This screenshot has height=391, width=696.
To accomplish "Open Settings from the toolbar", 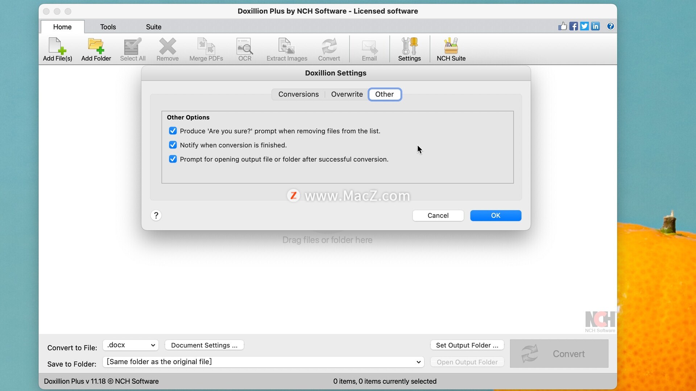I will pyautogui.click(x=409, y=49).
